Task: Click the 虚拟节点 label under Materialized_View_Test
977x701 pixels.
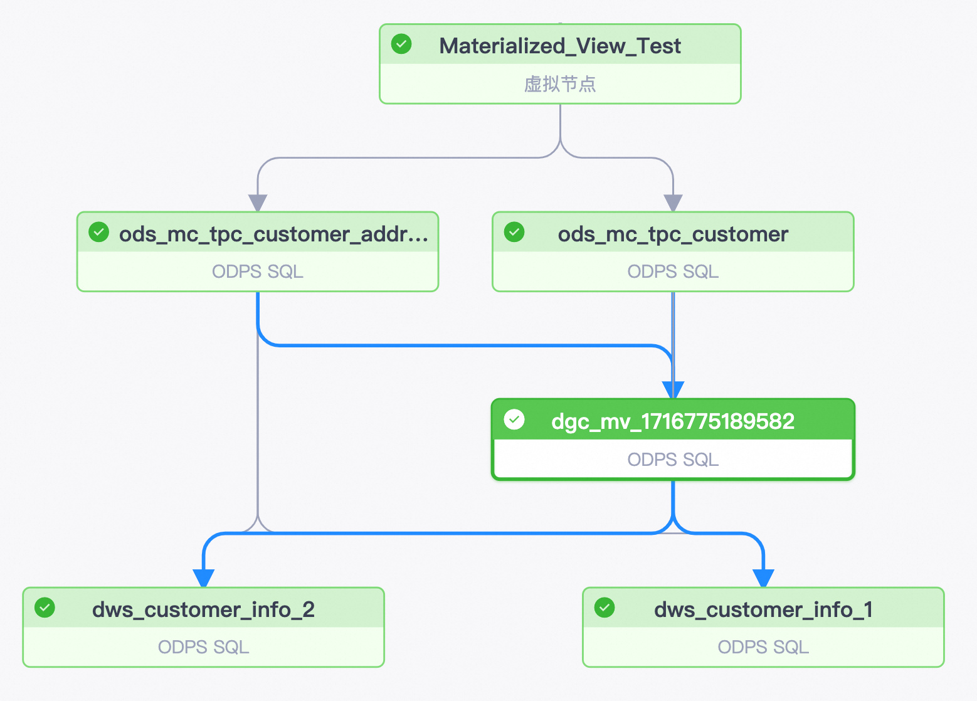Action: click(x=560, y=84)
